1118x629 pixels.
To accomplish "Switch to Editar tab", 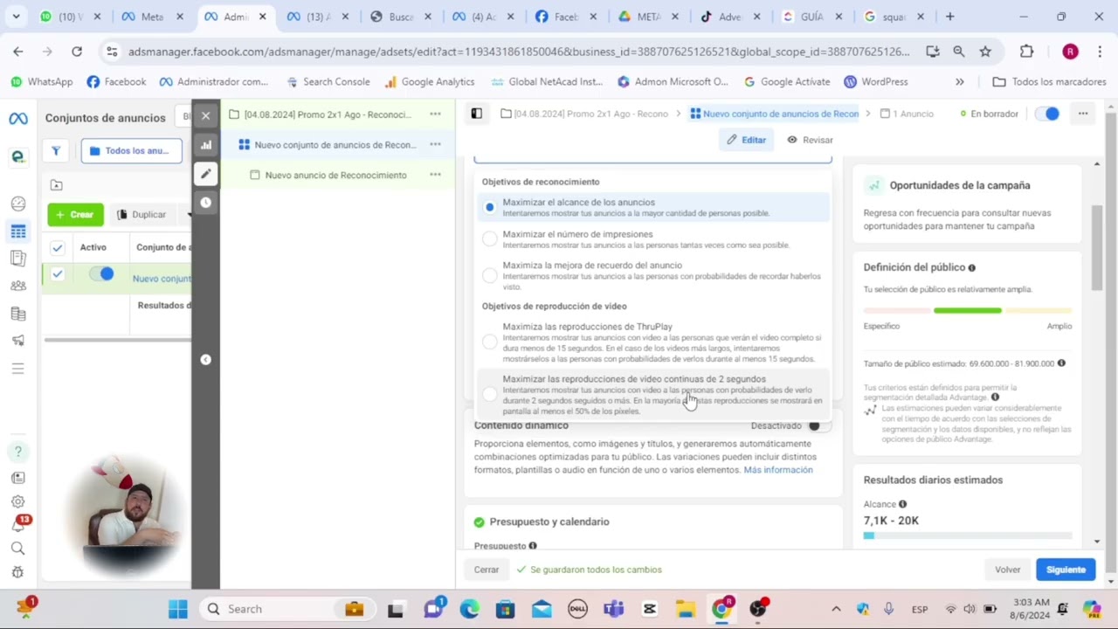I will coord(746,140).
